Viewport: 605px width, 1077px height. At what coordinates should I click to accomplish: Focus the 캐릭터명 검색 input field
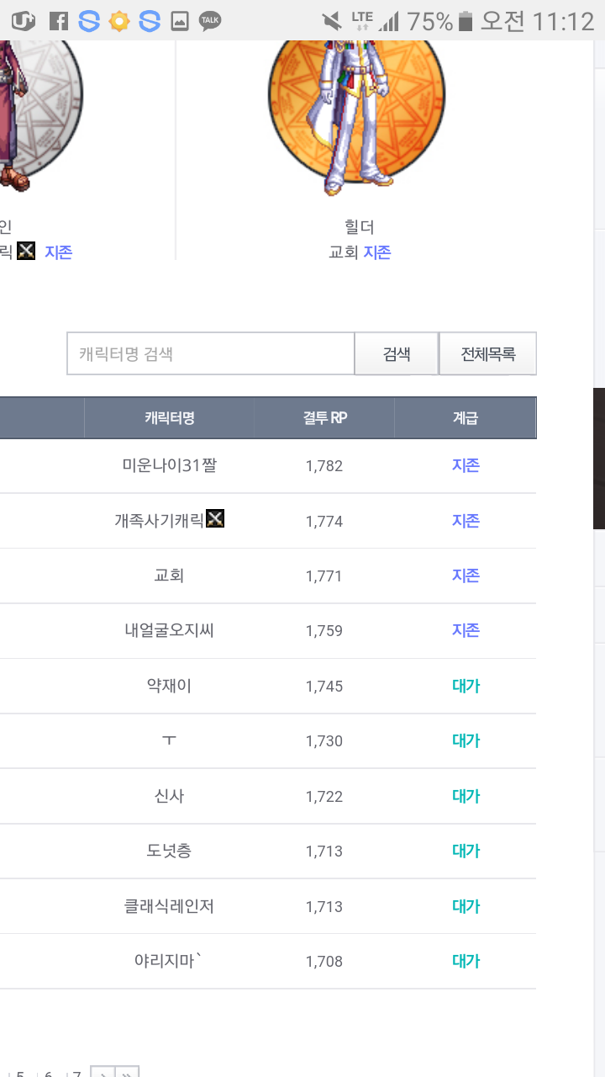[x=211, y=353]
